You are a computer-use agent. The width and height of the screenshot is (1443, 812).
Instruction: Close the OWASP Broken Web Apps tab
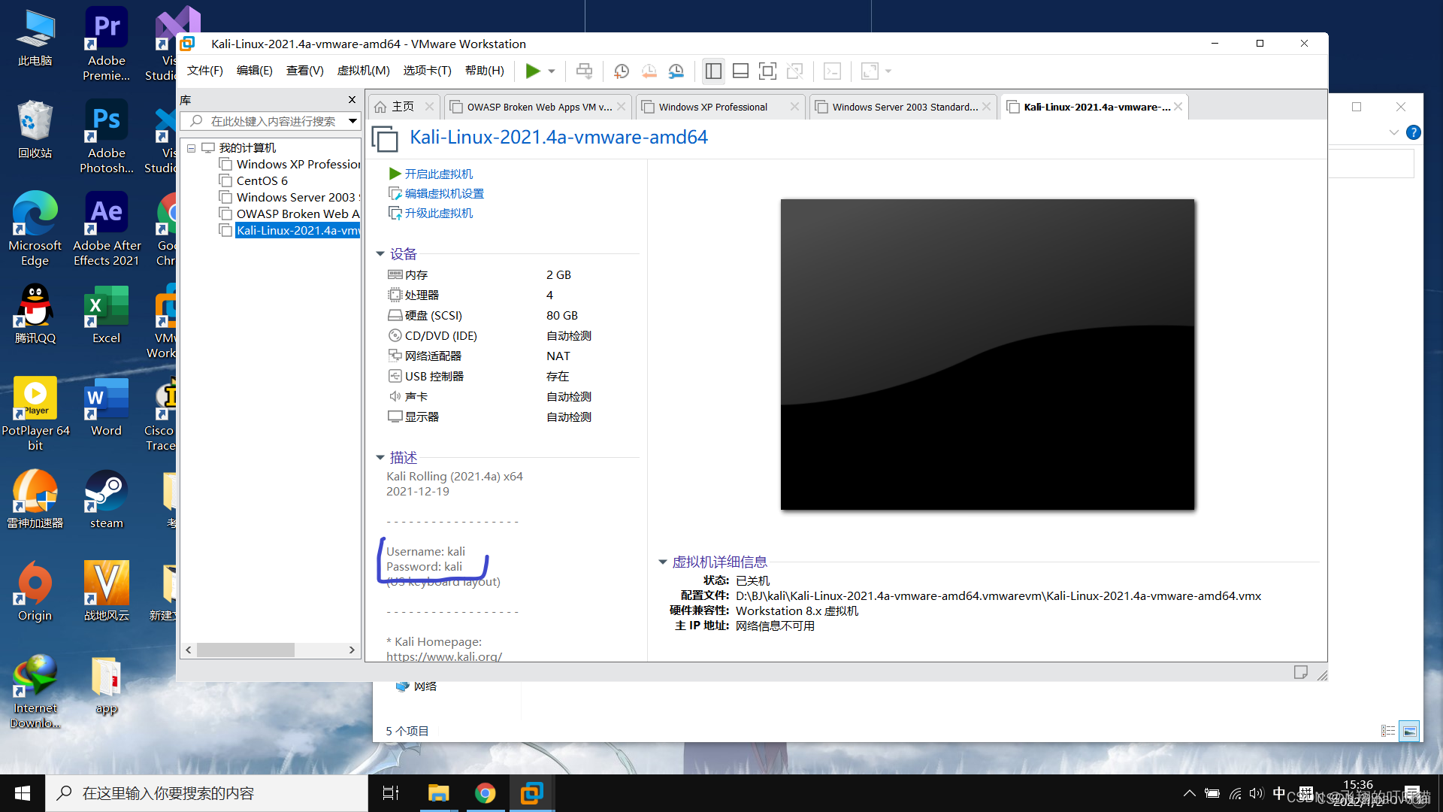click(x=622, y=107)
